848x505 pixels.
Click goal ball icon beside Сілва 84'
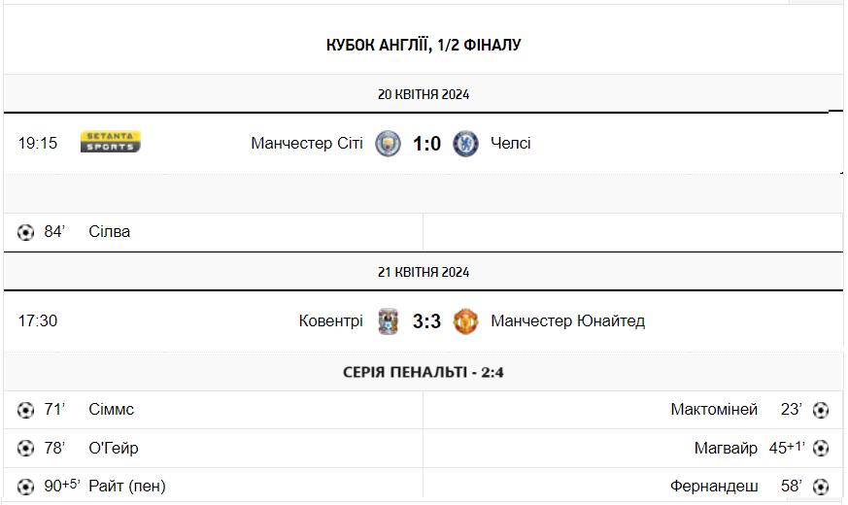(25, 232)
